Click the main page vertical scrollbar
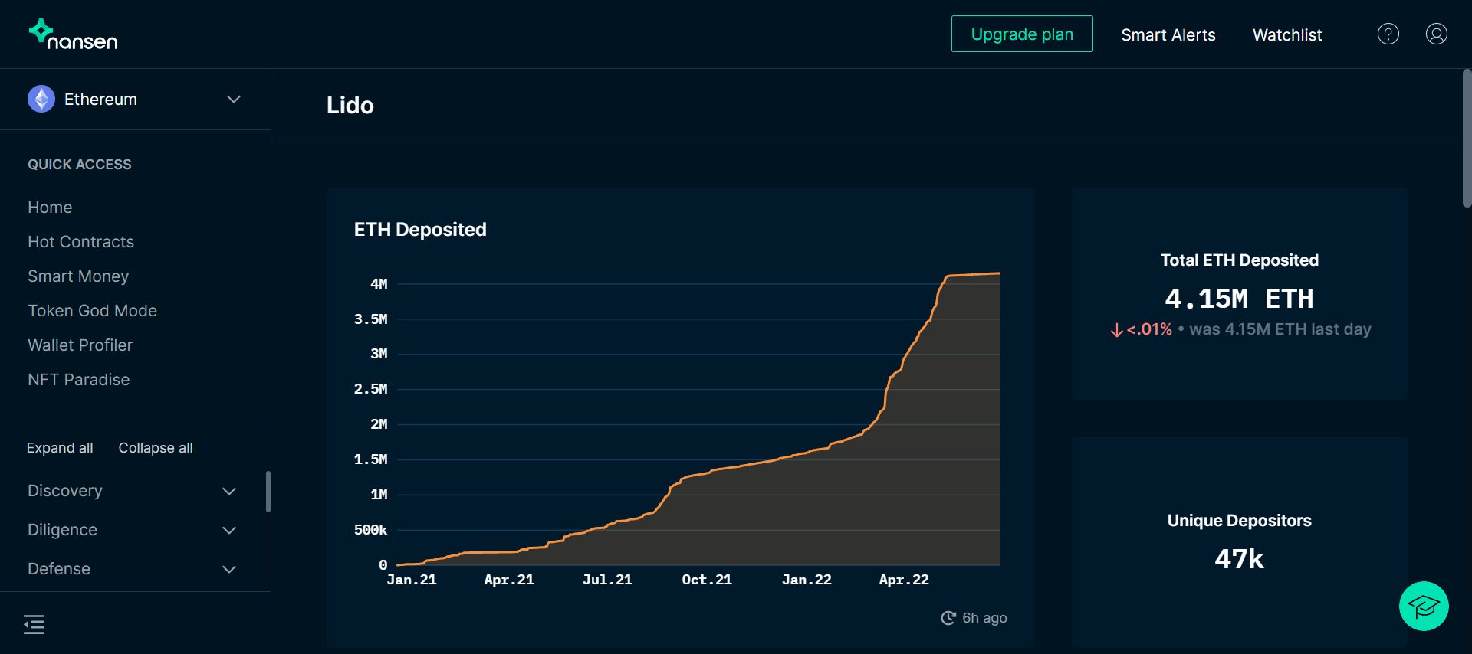The height and width of the screenshot is (654, 1472). pos(1466,138)
